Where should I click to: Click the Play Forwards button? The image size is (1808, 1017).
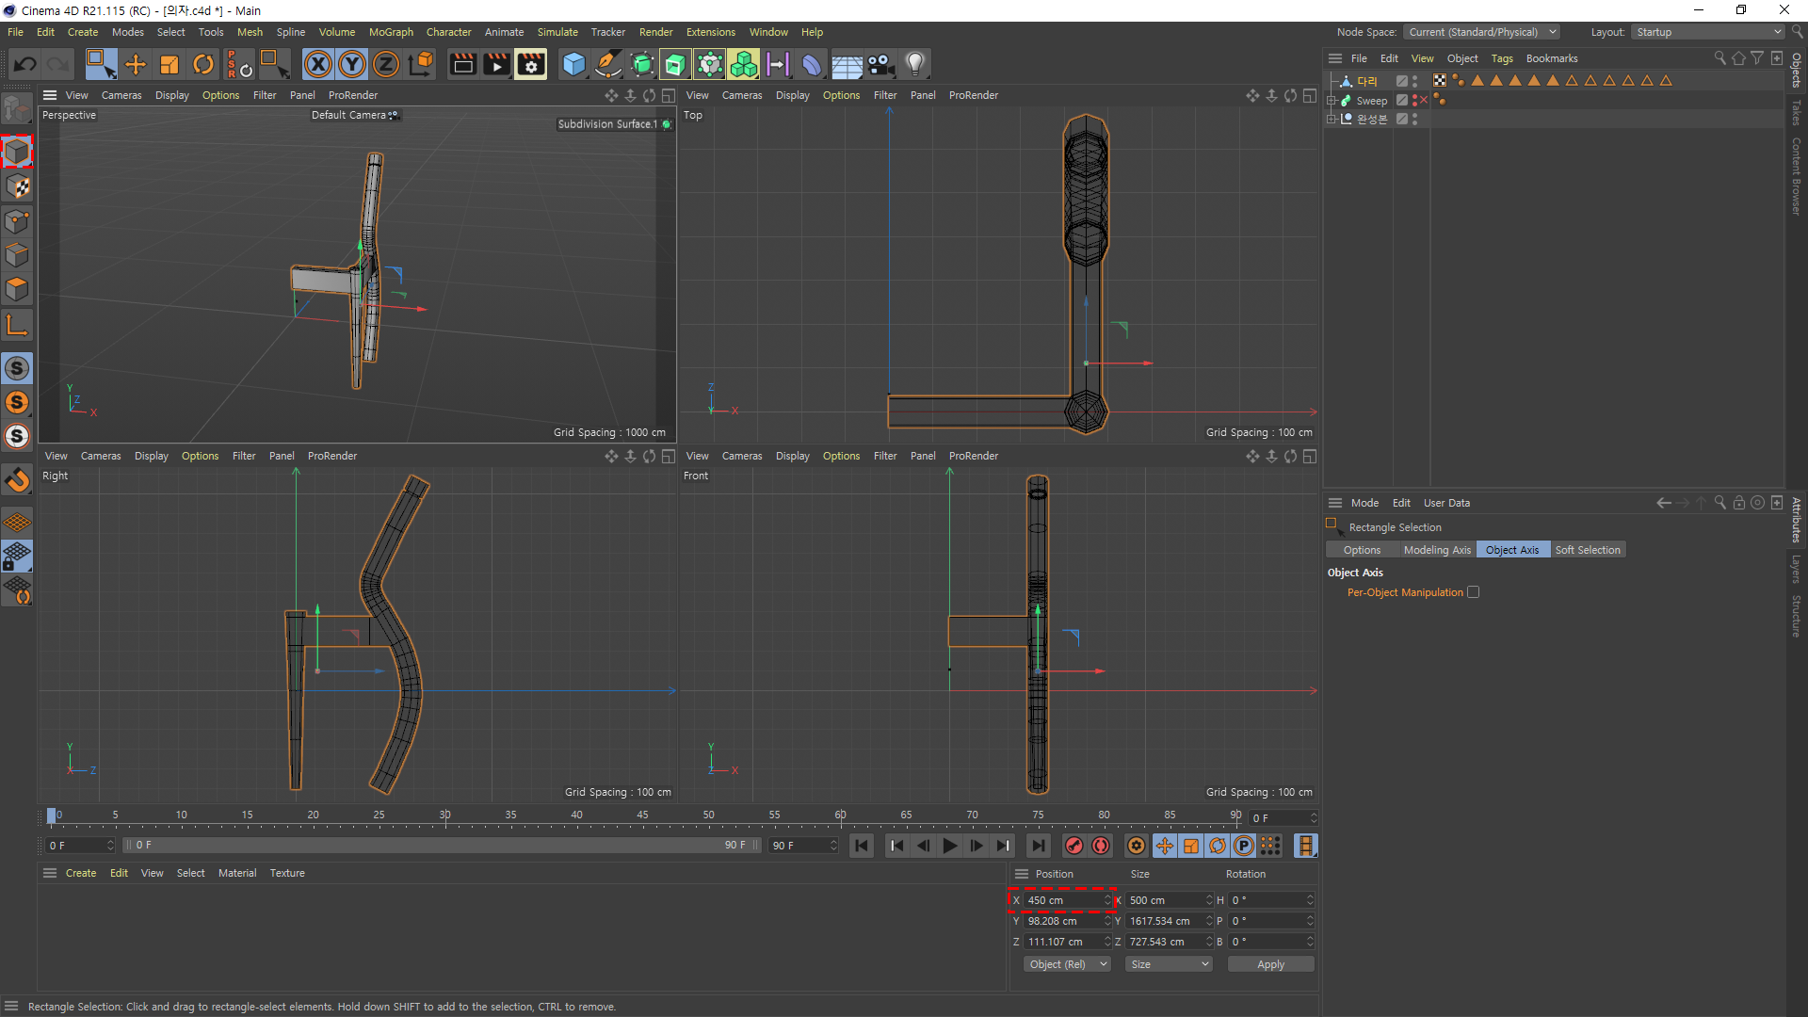[x=949, y=846]
